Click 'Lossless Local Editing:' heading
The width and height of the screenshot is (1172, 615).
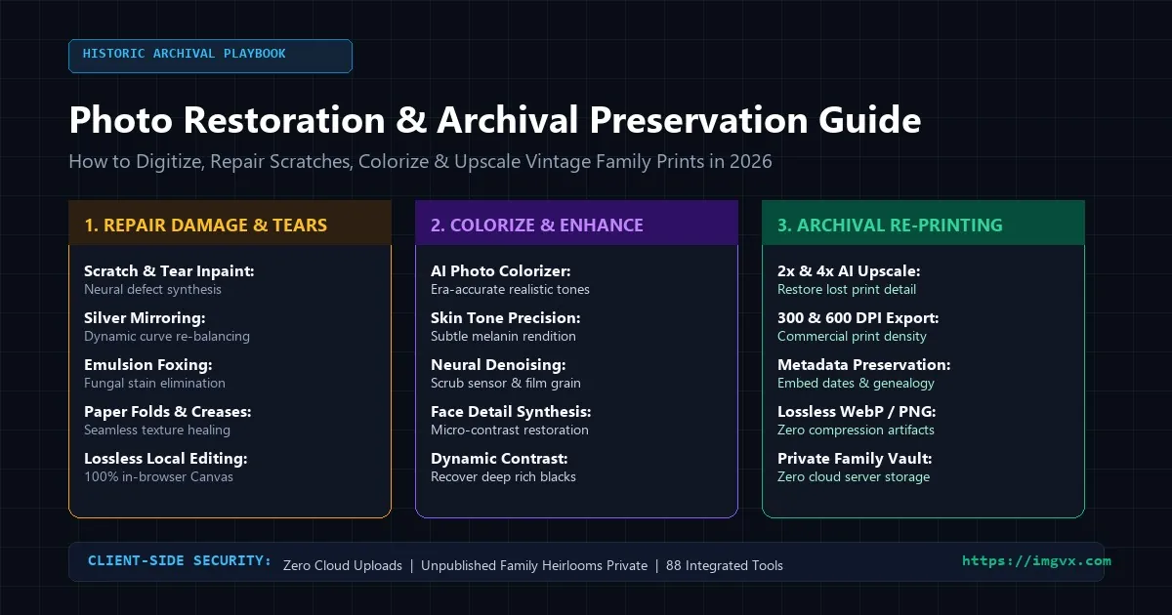tap(166, 459)
